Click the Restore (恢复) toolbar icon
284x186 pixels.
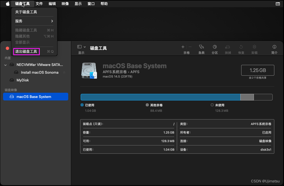point(241,47)
